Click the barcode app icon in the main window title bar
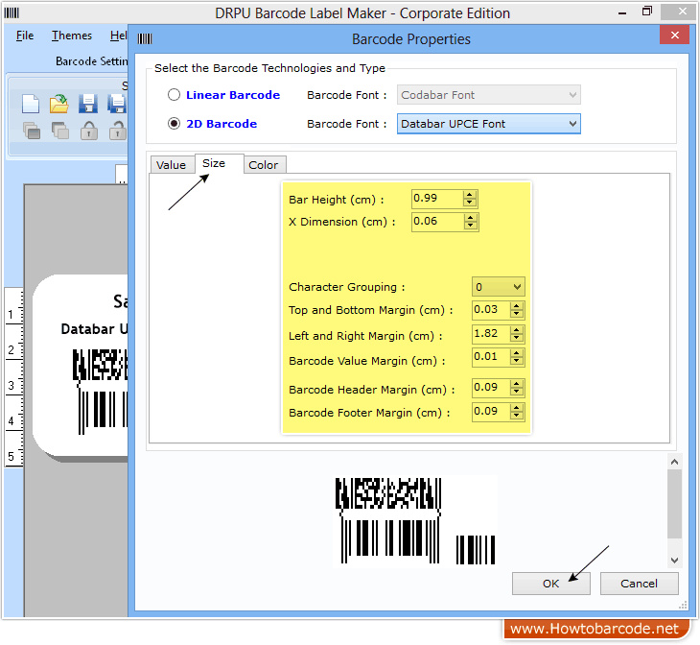The width and height of the screenshot is (700, 645). [12, 13]
